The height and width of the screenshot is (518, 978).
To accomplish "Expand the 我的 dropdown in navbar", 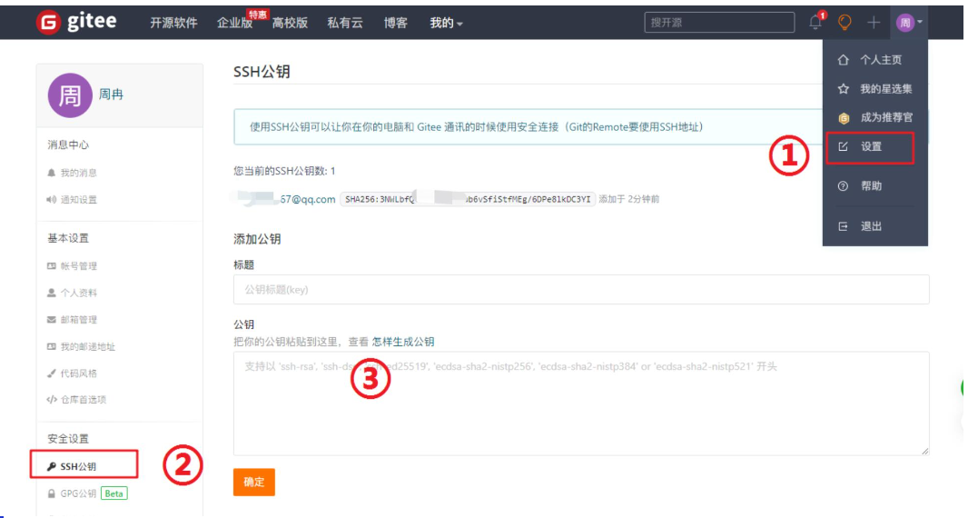I will tap(446, 23).
